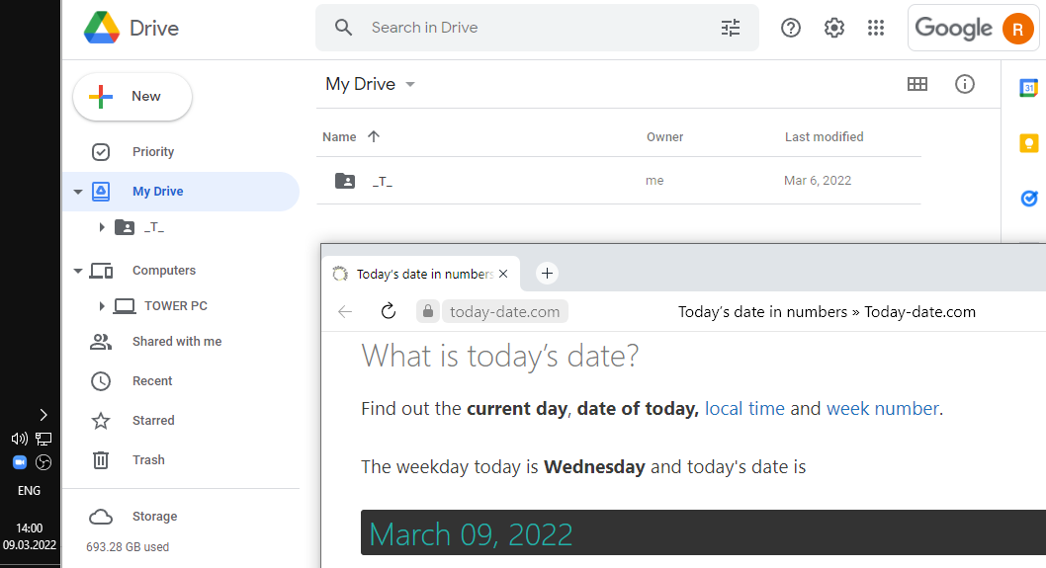Open search options filter icon
Viewport: 1046px width, 568px height.
731,28
